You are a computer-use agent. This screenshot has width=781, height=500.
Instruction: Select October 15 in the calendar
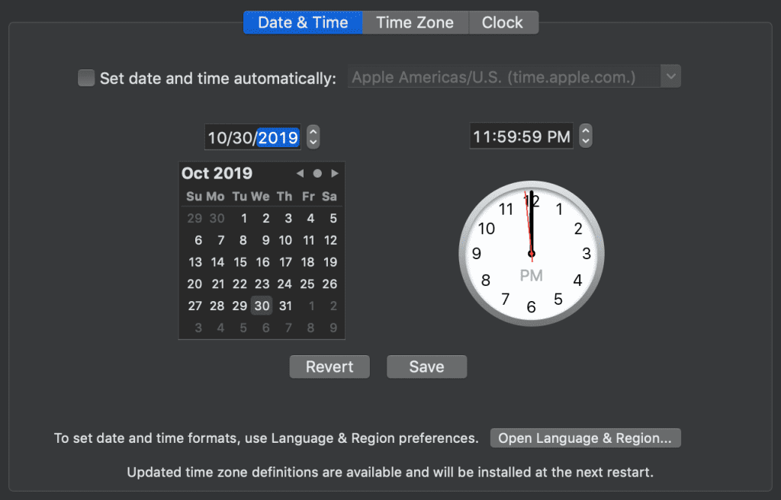(x=240, y=262)
